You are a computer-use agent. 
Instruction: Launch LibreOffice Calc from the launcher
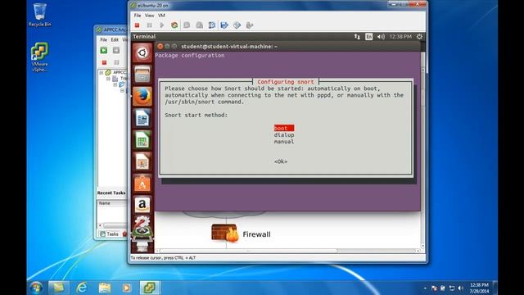tap(142, 140)
